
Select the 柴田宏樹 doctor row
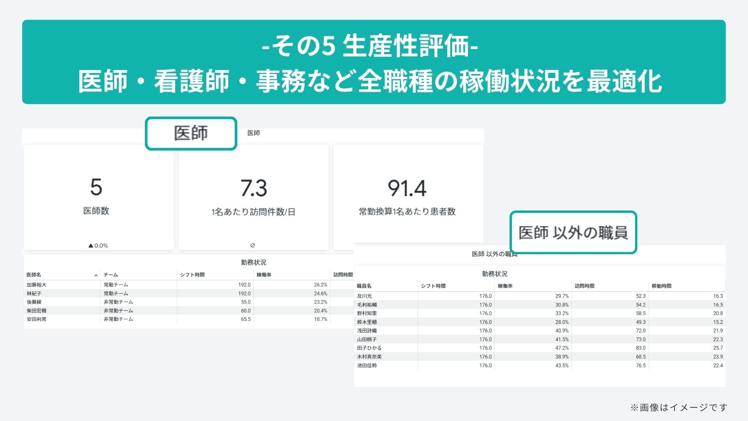[x=37, y=311]
